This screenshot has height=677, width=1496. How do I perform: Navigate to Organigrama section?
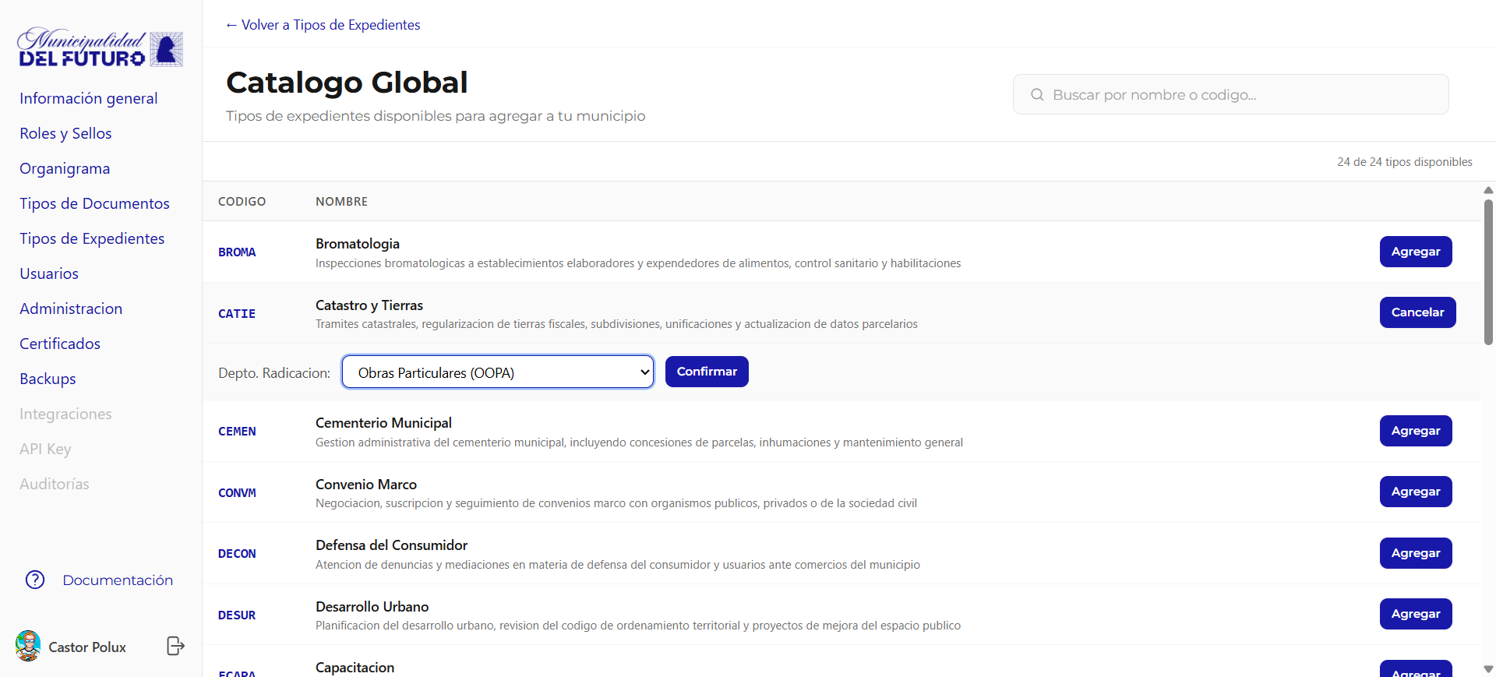tap(65, 168)
